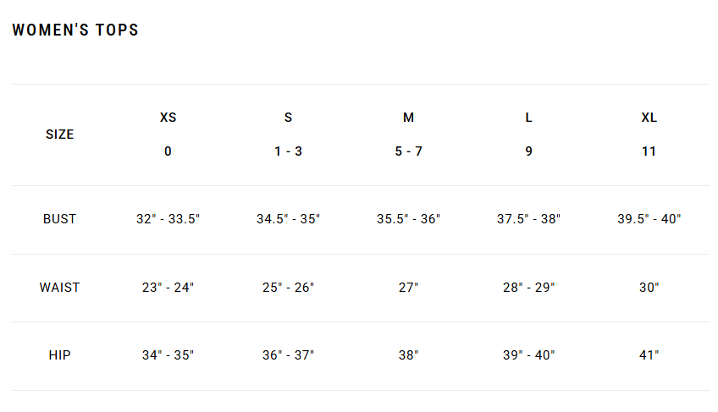Select the XL size column header
This screenshot has height=412, width=718.
[x=649, y=118]
